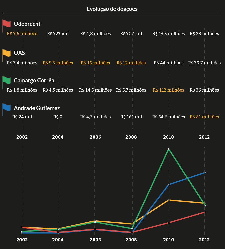225x249 pixels.
Task: Click the "R$ 4,3 milhões" value
Action: coord(95,117)
